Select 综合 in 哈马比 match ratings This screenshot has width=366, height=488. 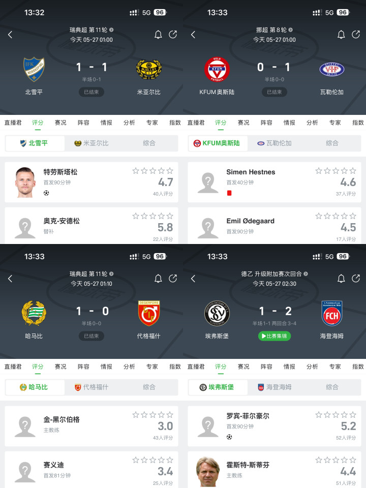click(149, 387)
